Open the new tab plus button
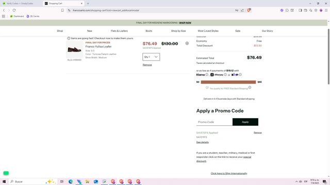Image resolution: width=330 pixels, height=185 pixels. coord(88,4)
